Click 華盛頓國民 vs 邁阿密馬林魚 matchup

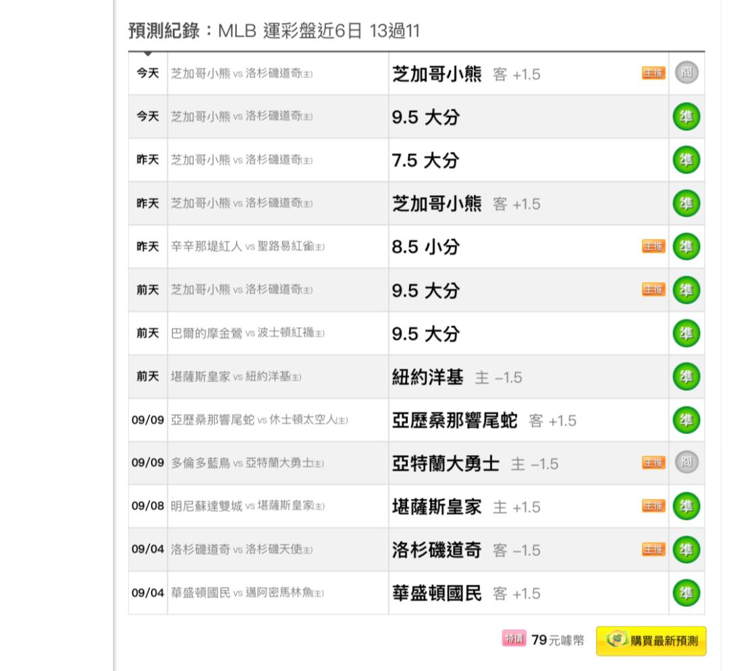point(247,593)
